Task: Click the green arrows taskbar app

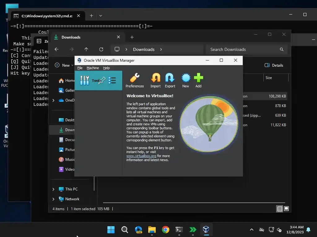Action: [193, 230]
